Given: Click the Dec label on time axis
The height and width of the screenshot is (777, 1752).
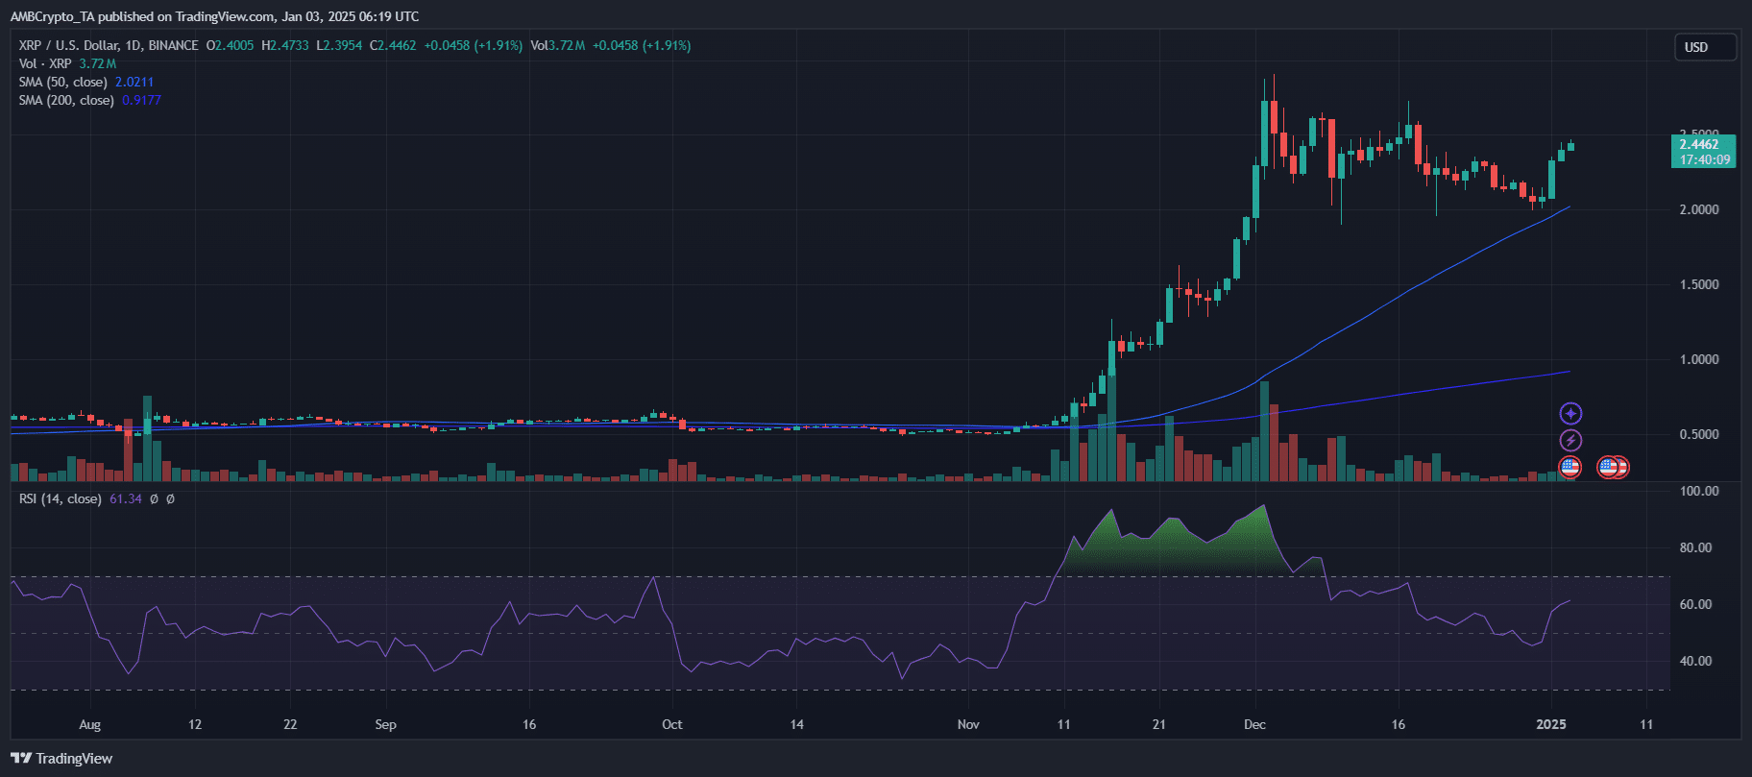Looking at the screenshot, I should tap(1253, 725).
